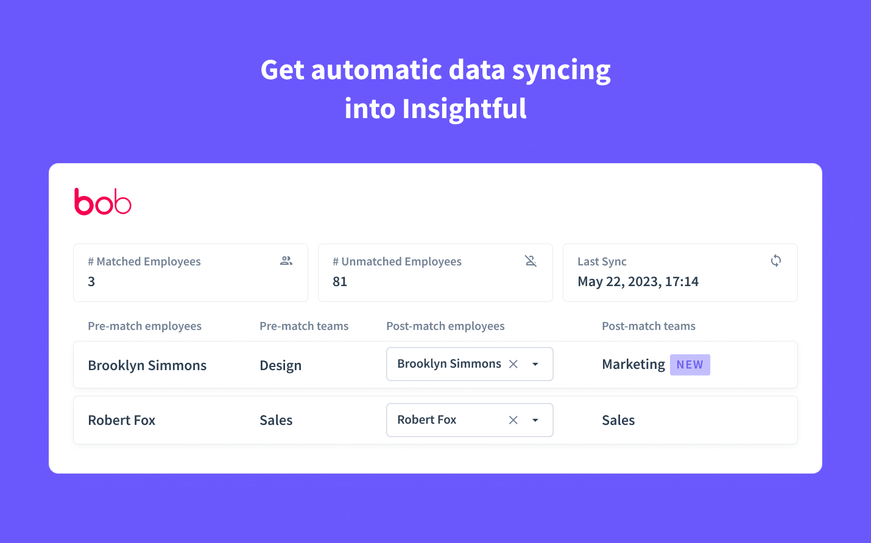871x543 pixels.
Task: Click the Last Sync card
Action: pyautogui.click(x=680, y=273)
